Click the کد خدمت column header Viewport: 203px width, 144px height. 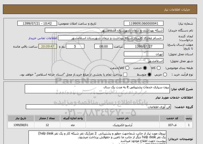click(x=172, y=118)
